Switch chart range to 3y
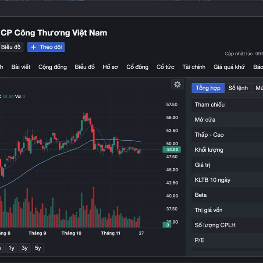263x263 pixels. tap(25, 248)
